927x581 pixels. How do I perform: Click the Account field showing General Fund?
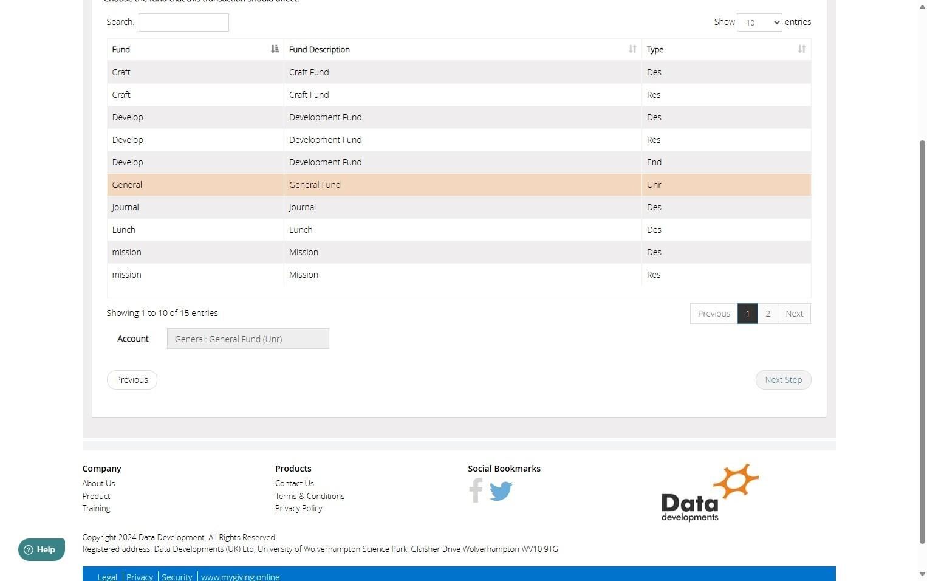point(248,339)
